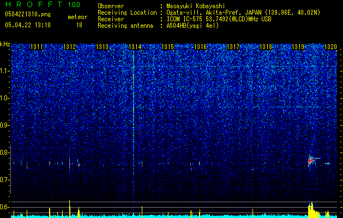Click the tall yellow intensity spike at 1312
This screenshot has width=343, height=218.
[70, 209]
